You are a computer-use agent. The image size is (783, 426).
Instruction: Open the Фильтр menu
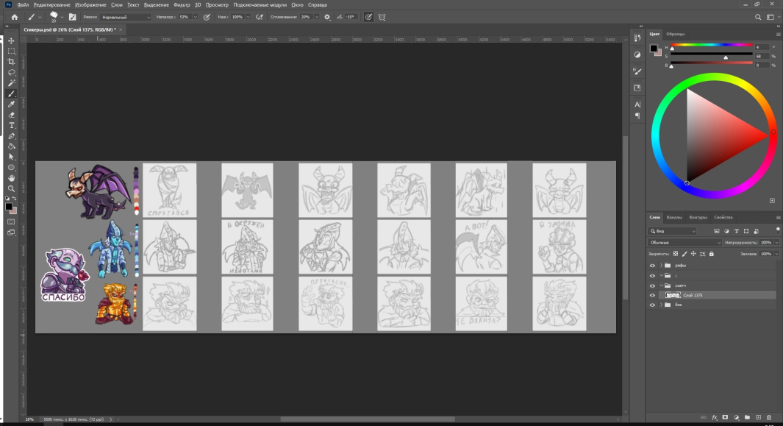tap(182, 4)
